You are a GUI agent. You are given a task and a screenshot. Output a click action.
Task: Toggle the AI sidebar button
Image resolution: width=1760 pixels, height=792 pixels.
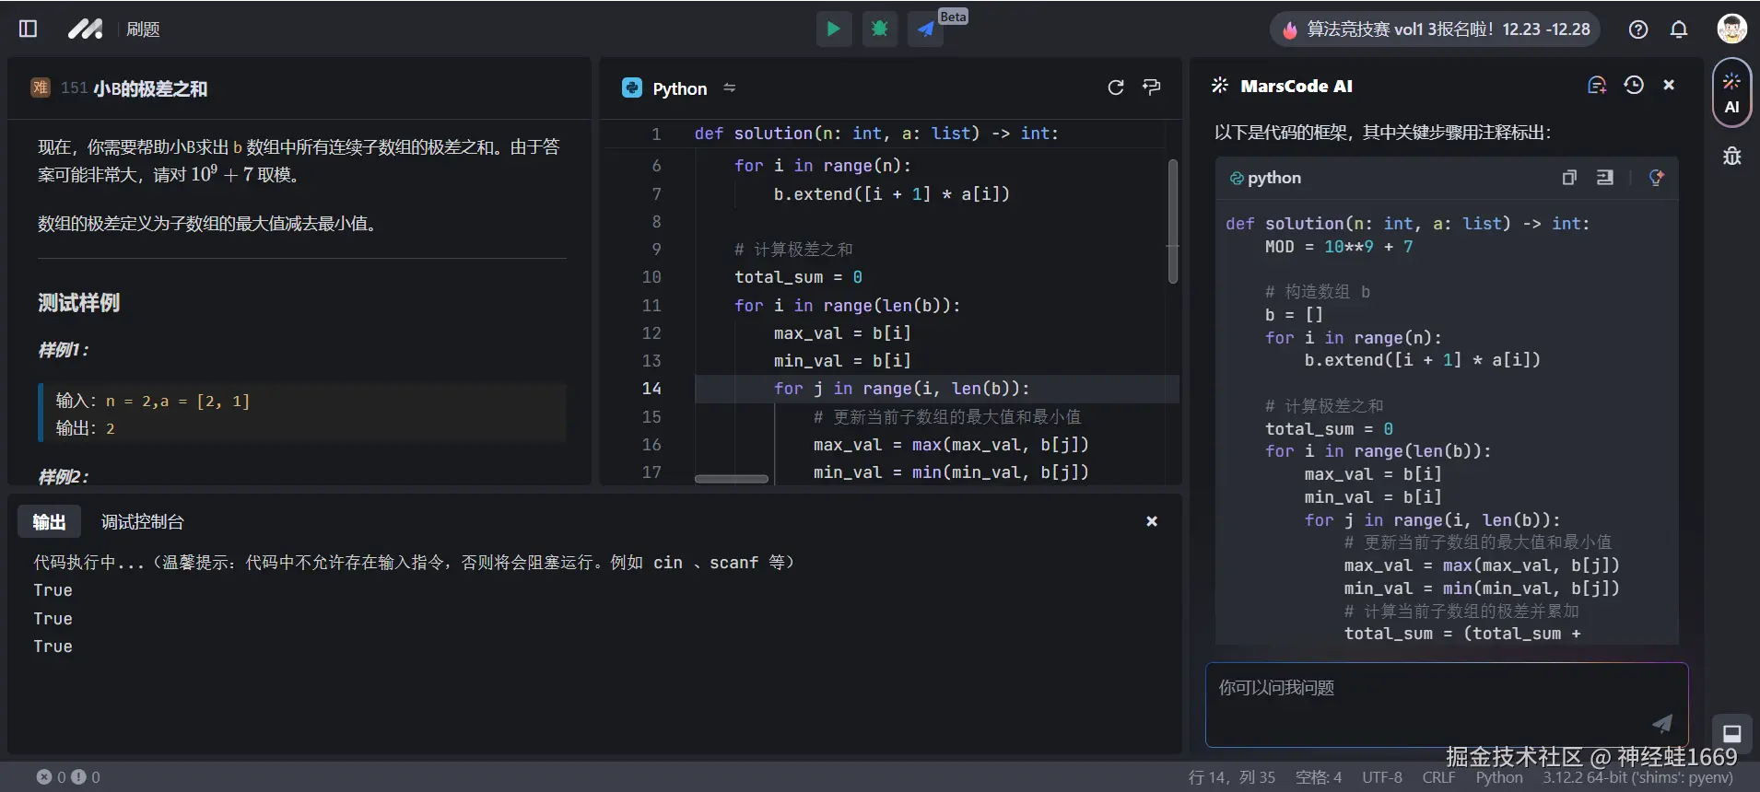tap(1731, 91)
